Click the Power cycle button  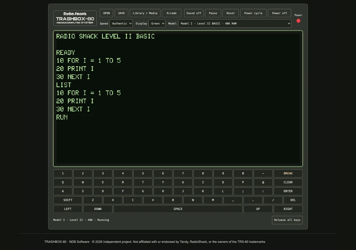[x=253, y=13]
